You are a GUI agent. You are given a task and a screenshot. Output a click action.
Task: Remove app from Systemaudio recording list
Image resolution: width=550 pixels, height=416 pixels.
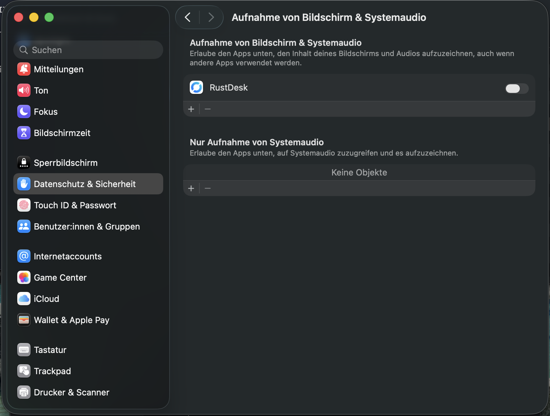[208, 188]
